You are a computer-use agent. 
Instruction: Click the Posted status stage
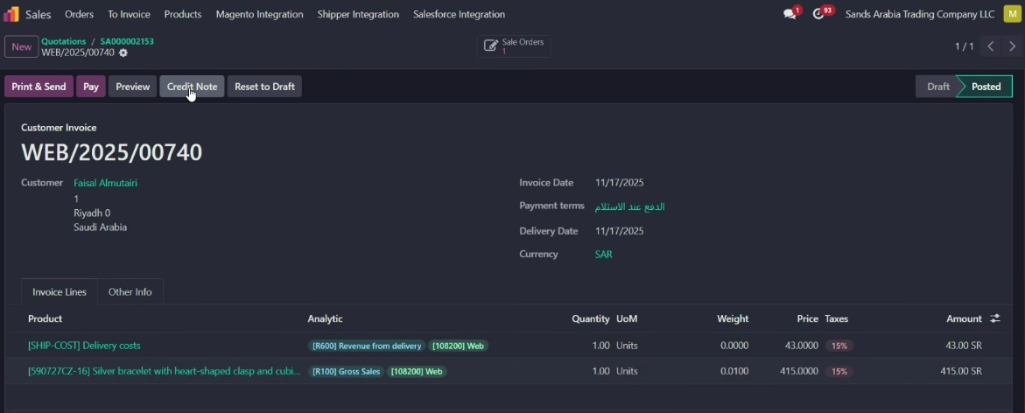pyautogui.click(x=986, y=87)
